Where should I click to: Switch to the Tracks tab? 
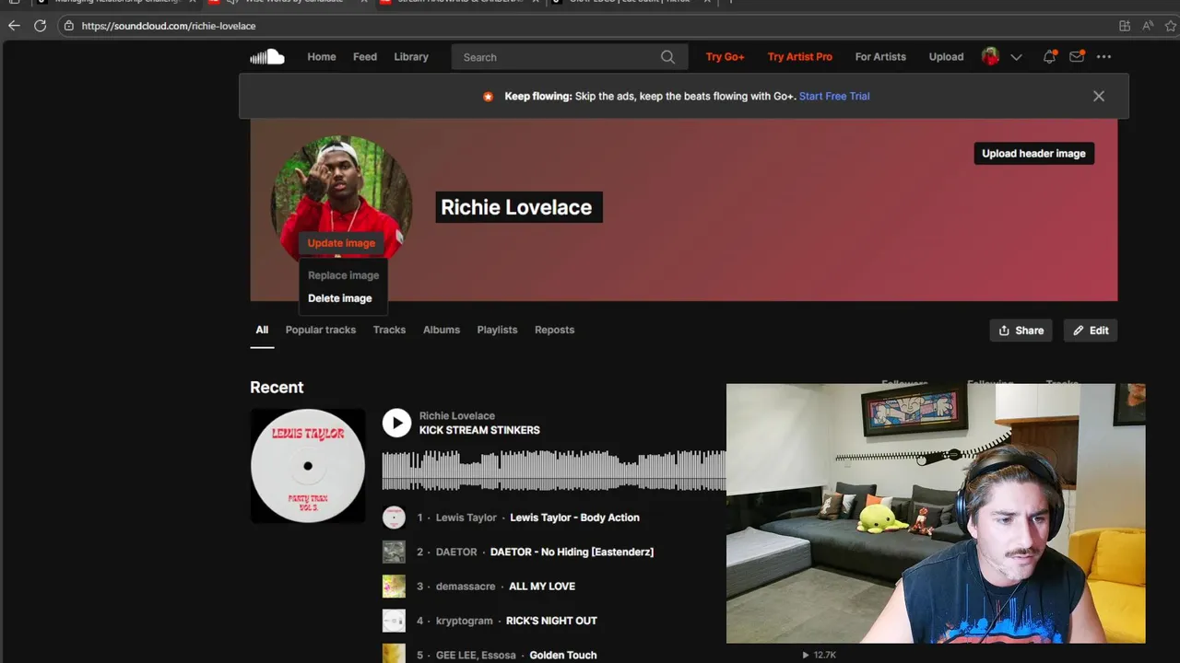point(389,330)
